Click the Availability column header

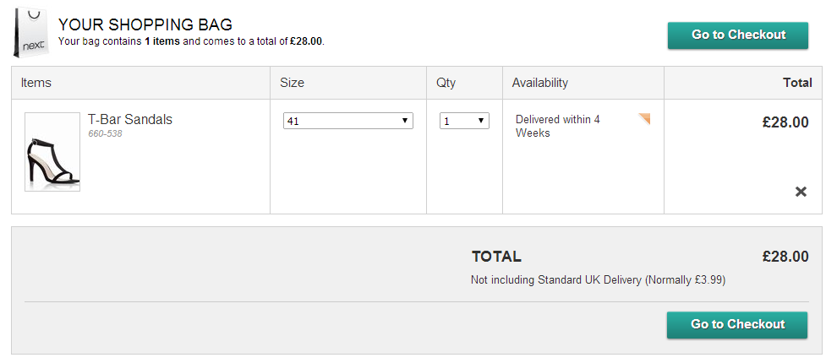click(x=540, y=83)
